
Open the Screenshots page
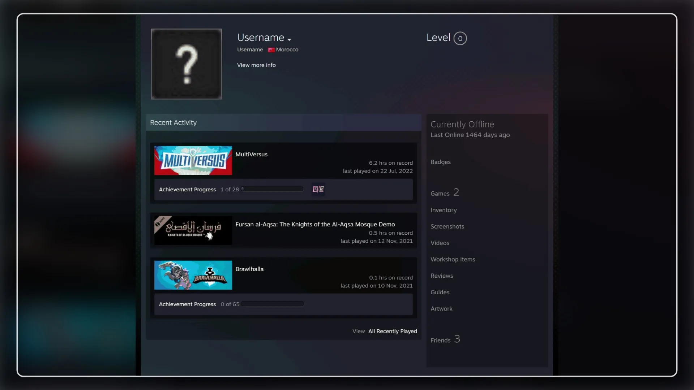point(447,226)
